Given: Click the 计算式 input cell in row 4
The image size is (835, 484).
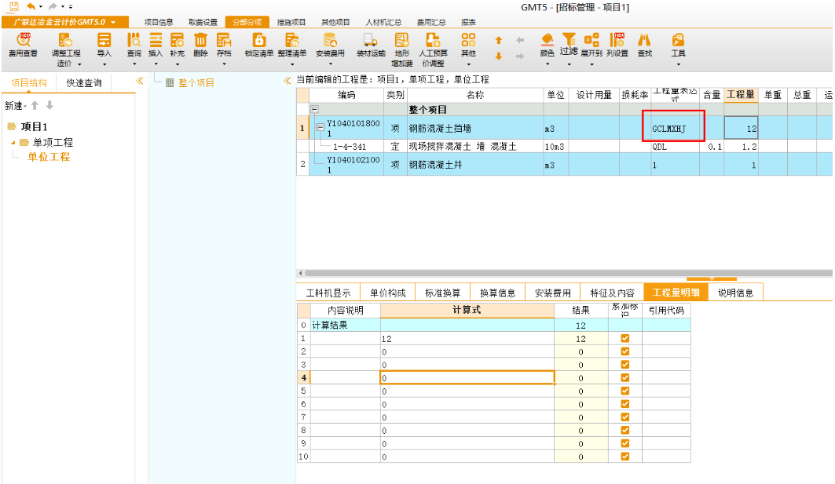Looking at the screenshot, I should [x=467, y=377].
